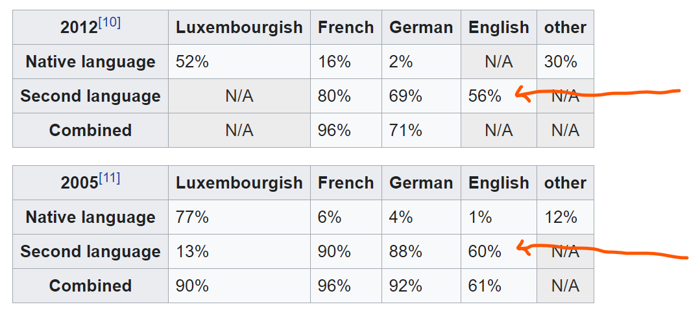689x322 pixels.
Task: Click the 2005 English column header
Action: (x=499, y=183)
